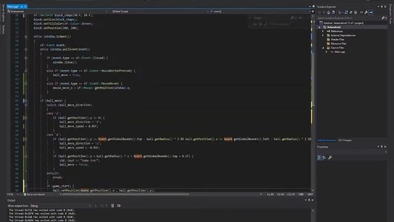Click the CRLF line ending indicator

[x=310, y=194]
